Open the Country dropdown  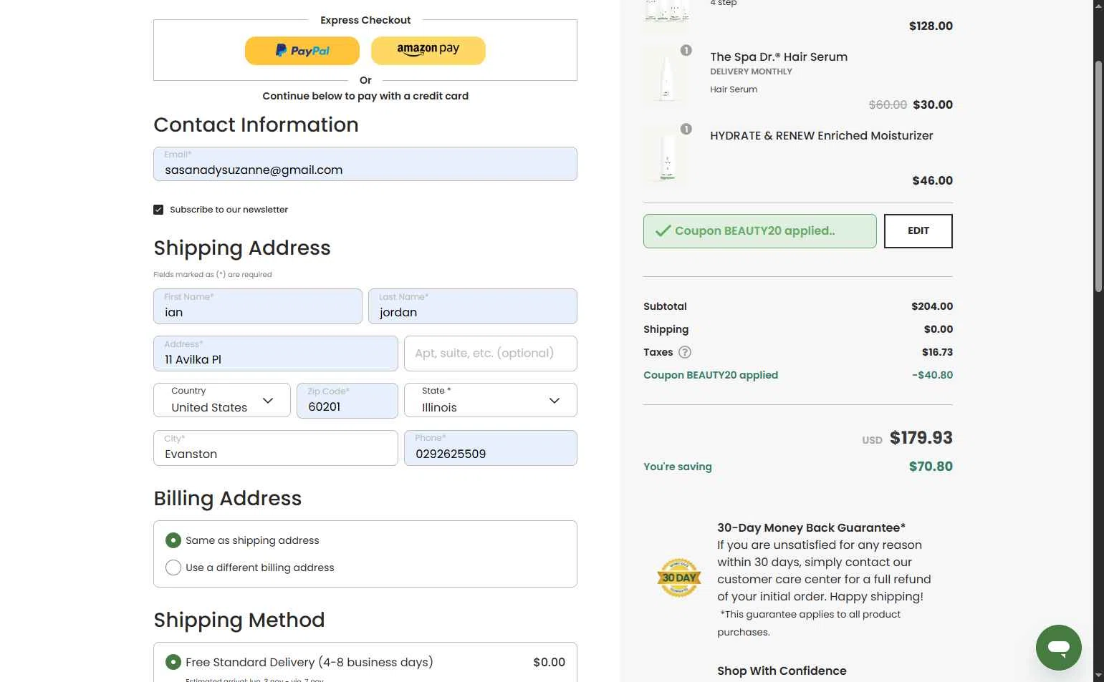pos(222,400)
